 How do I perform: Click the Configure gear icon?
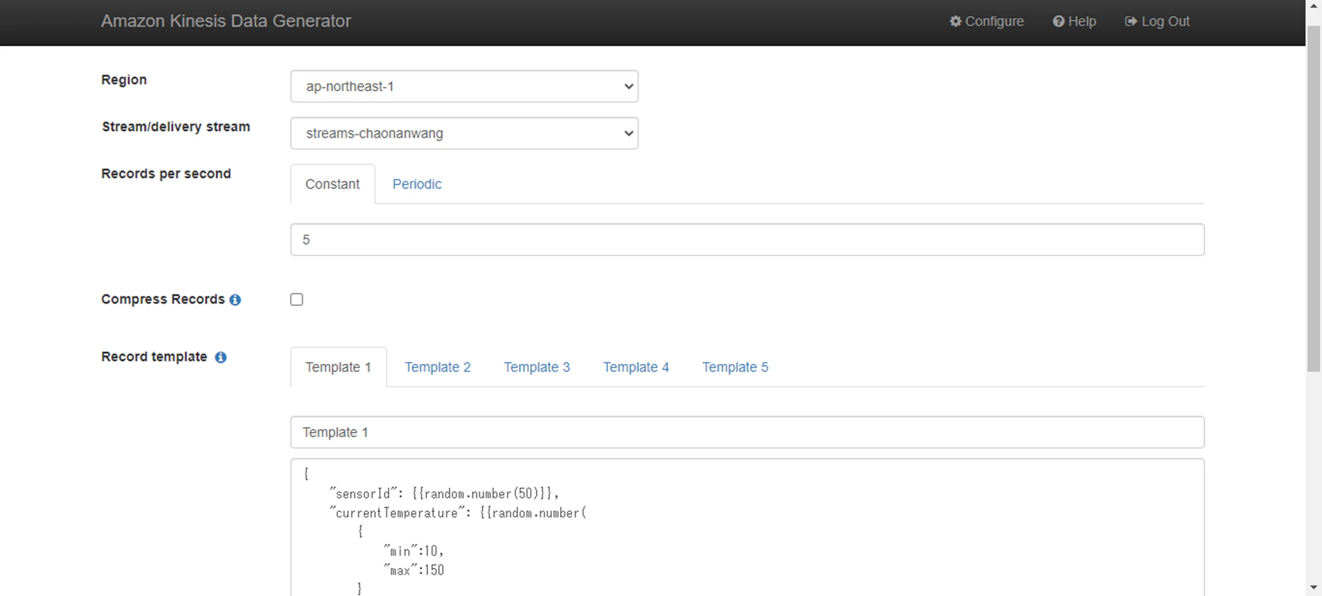(955, 21)
